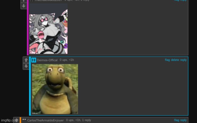
Task: Reply to the CarlosTheArmaldoEnjoyer comment
Action: (183, 120)
